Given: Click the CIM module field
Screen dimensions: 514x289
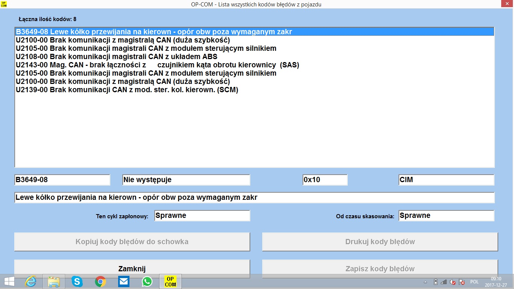Looking at the screenshot, I should pos(446,180).
